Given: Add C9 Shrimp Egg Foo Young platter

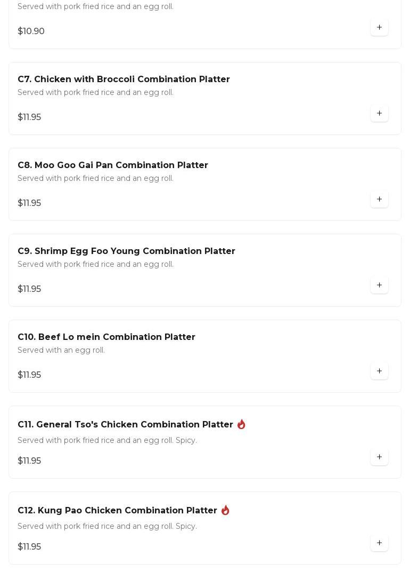Looking at the screenshot, I should 379,285.
